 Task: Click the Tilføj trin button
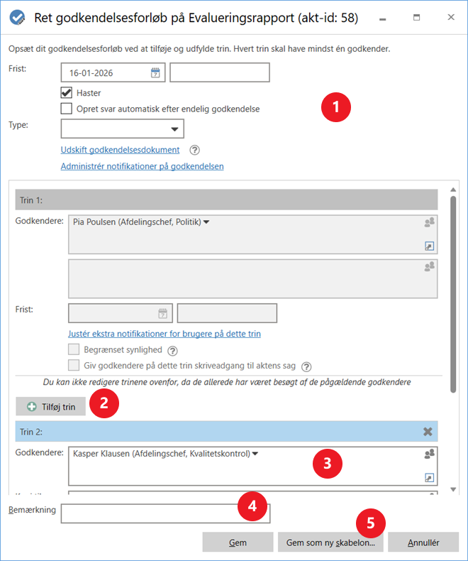click(x=51, y=407)
